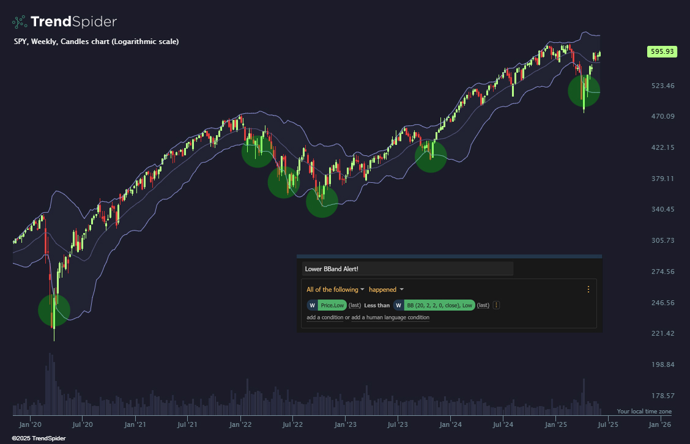Click 'add a human language condition' link
690x444 pixels.
point(390,317)
